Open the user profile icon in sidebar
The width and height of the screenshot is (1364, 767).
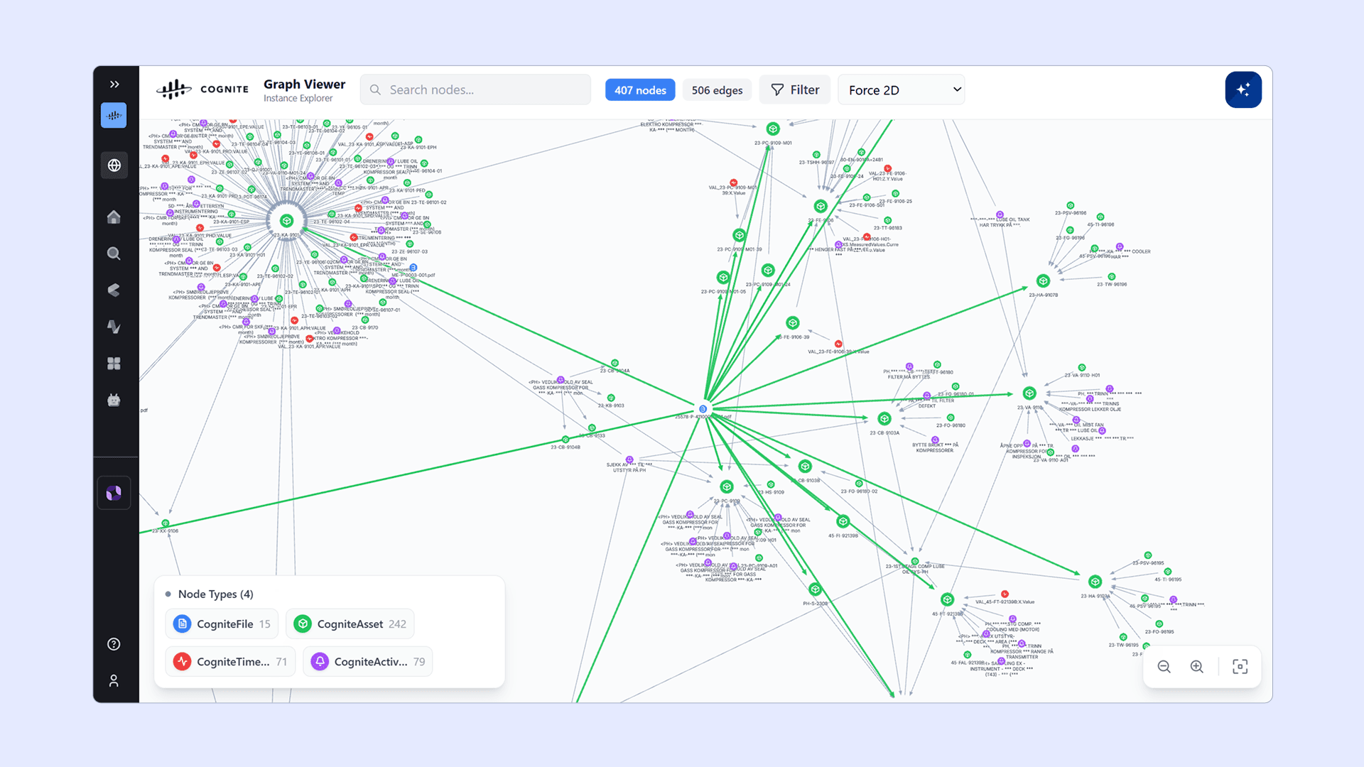click(114, 681)
